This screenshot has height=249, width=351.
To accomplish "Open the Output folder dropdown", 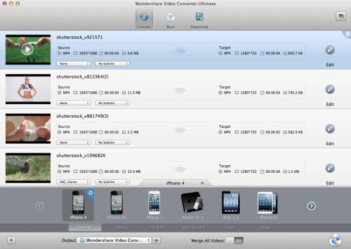I will 114,240.
